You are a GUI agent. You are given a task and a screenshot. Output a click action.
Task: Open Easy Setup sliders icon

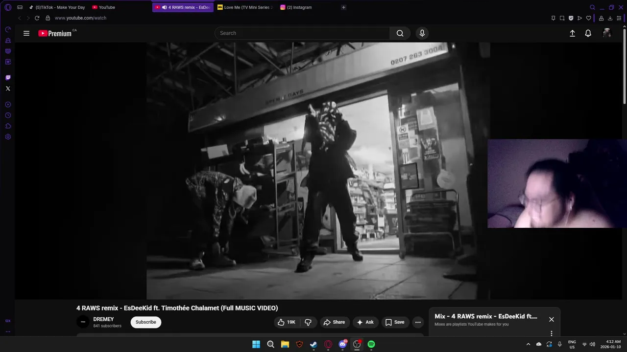(619, 18)
